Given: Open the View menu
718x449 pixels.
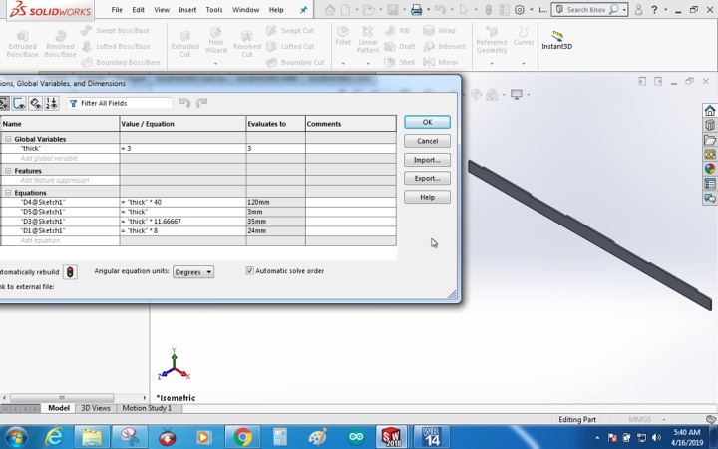Looking at the screenshot, I should click(162, 10).
